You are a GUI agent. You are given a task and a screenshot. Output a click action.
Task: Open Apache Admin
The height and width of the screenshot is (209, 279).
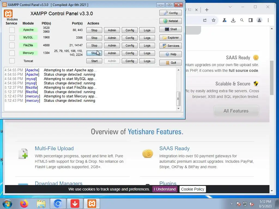pos(112,30)
